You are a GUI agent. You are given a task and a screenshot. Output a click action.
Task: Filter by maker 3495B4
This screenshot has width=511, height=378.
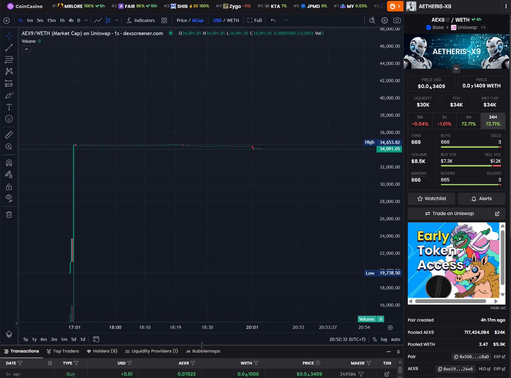point(361,374)
